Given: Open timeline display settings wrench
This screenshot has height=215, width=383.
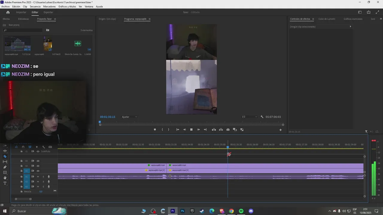Looking at the screenshot, I should click(43, 147).
